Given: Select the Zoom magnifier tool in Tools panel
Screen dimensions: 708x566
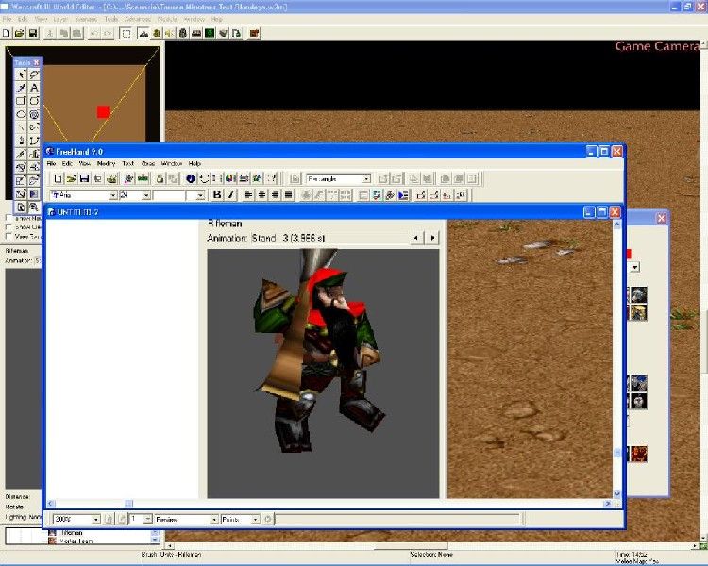Looking at the screenshot, I should point(34,208).
